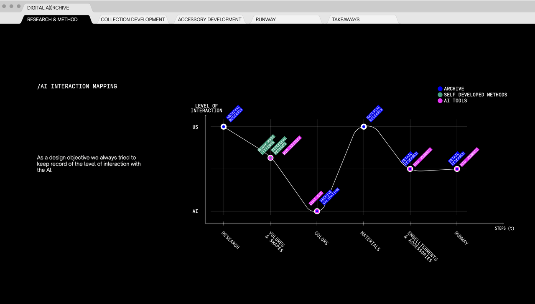Click the magenta AI Tools legend dot
The width and height of the screenshot is (535, 304).
coord(440,101)
